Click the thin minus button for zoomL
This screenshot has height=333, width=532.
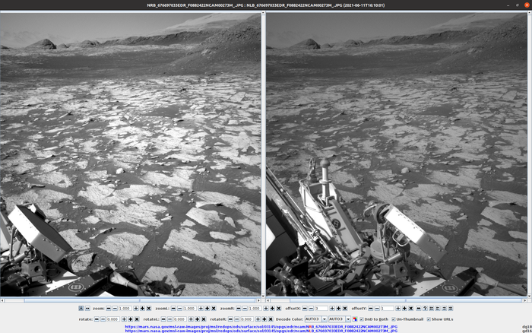pyautogui.click(x=180, y=308)
